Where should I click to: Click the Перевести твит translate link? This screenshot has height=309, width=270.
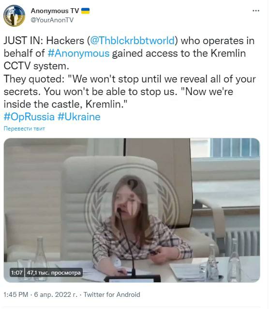[24, 129]
